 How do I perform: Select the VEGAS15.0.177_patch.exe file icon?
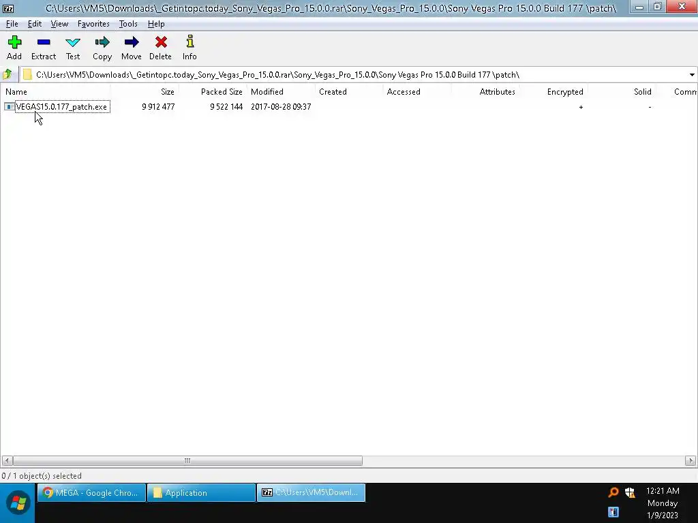(9, 107)
